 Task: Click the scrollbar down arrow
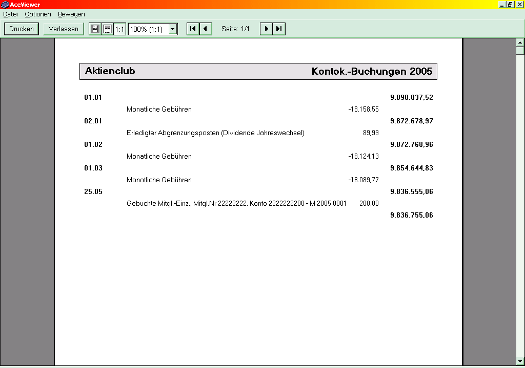tap(520, 361)
